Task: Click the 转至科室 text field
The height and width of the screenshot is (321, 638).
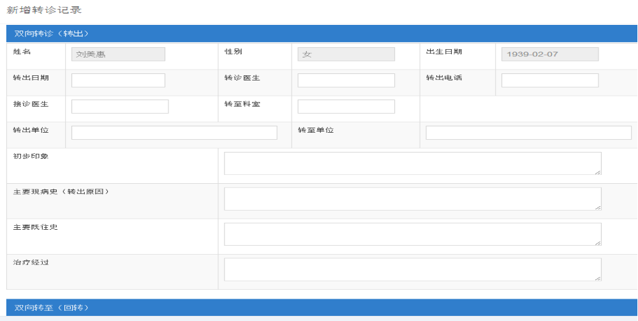Action: point(346,107)
